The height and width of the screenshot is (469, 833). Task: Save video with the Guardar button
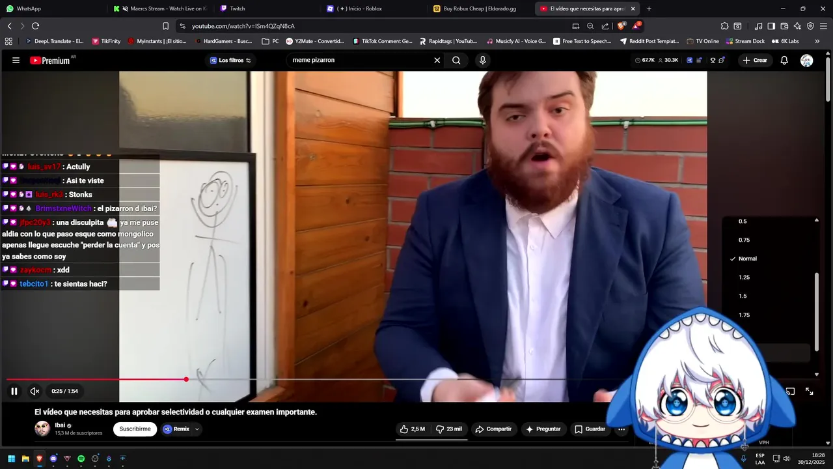pyautogui.click(x=590, y=429)
